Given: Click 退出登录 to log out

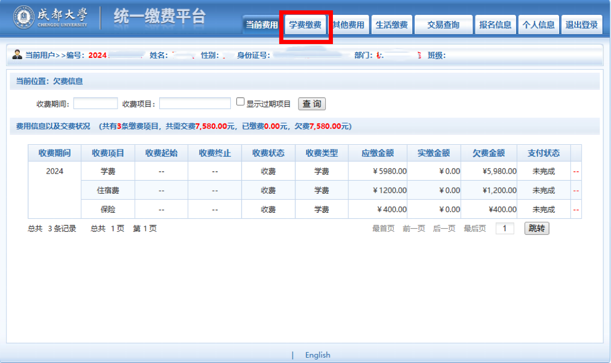Looking at the screenshot, I should [x=582, y=25].
